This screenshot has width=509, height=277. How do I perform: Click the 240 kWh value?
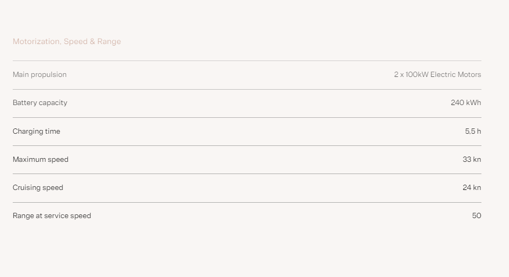tap(466, 102)
